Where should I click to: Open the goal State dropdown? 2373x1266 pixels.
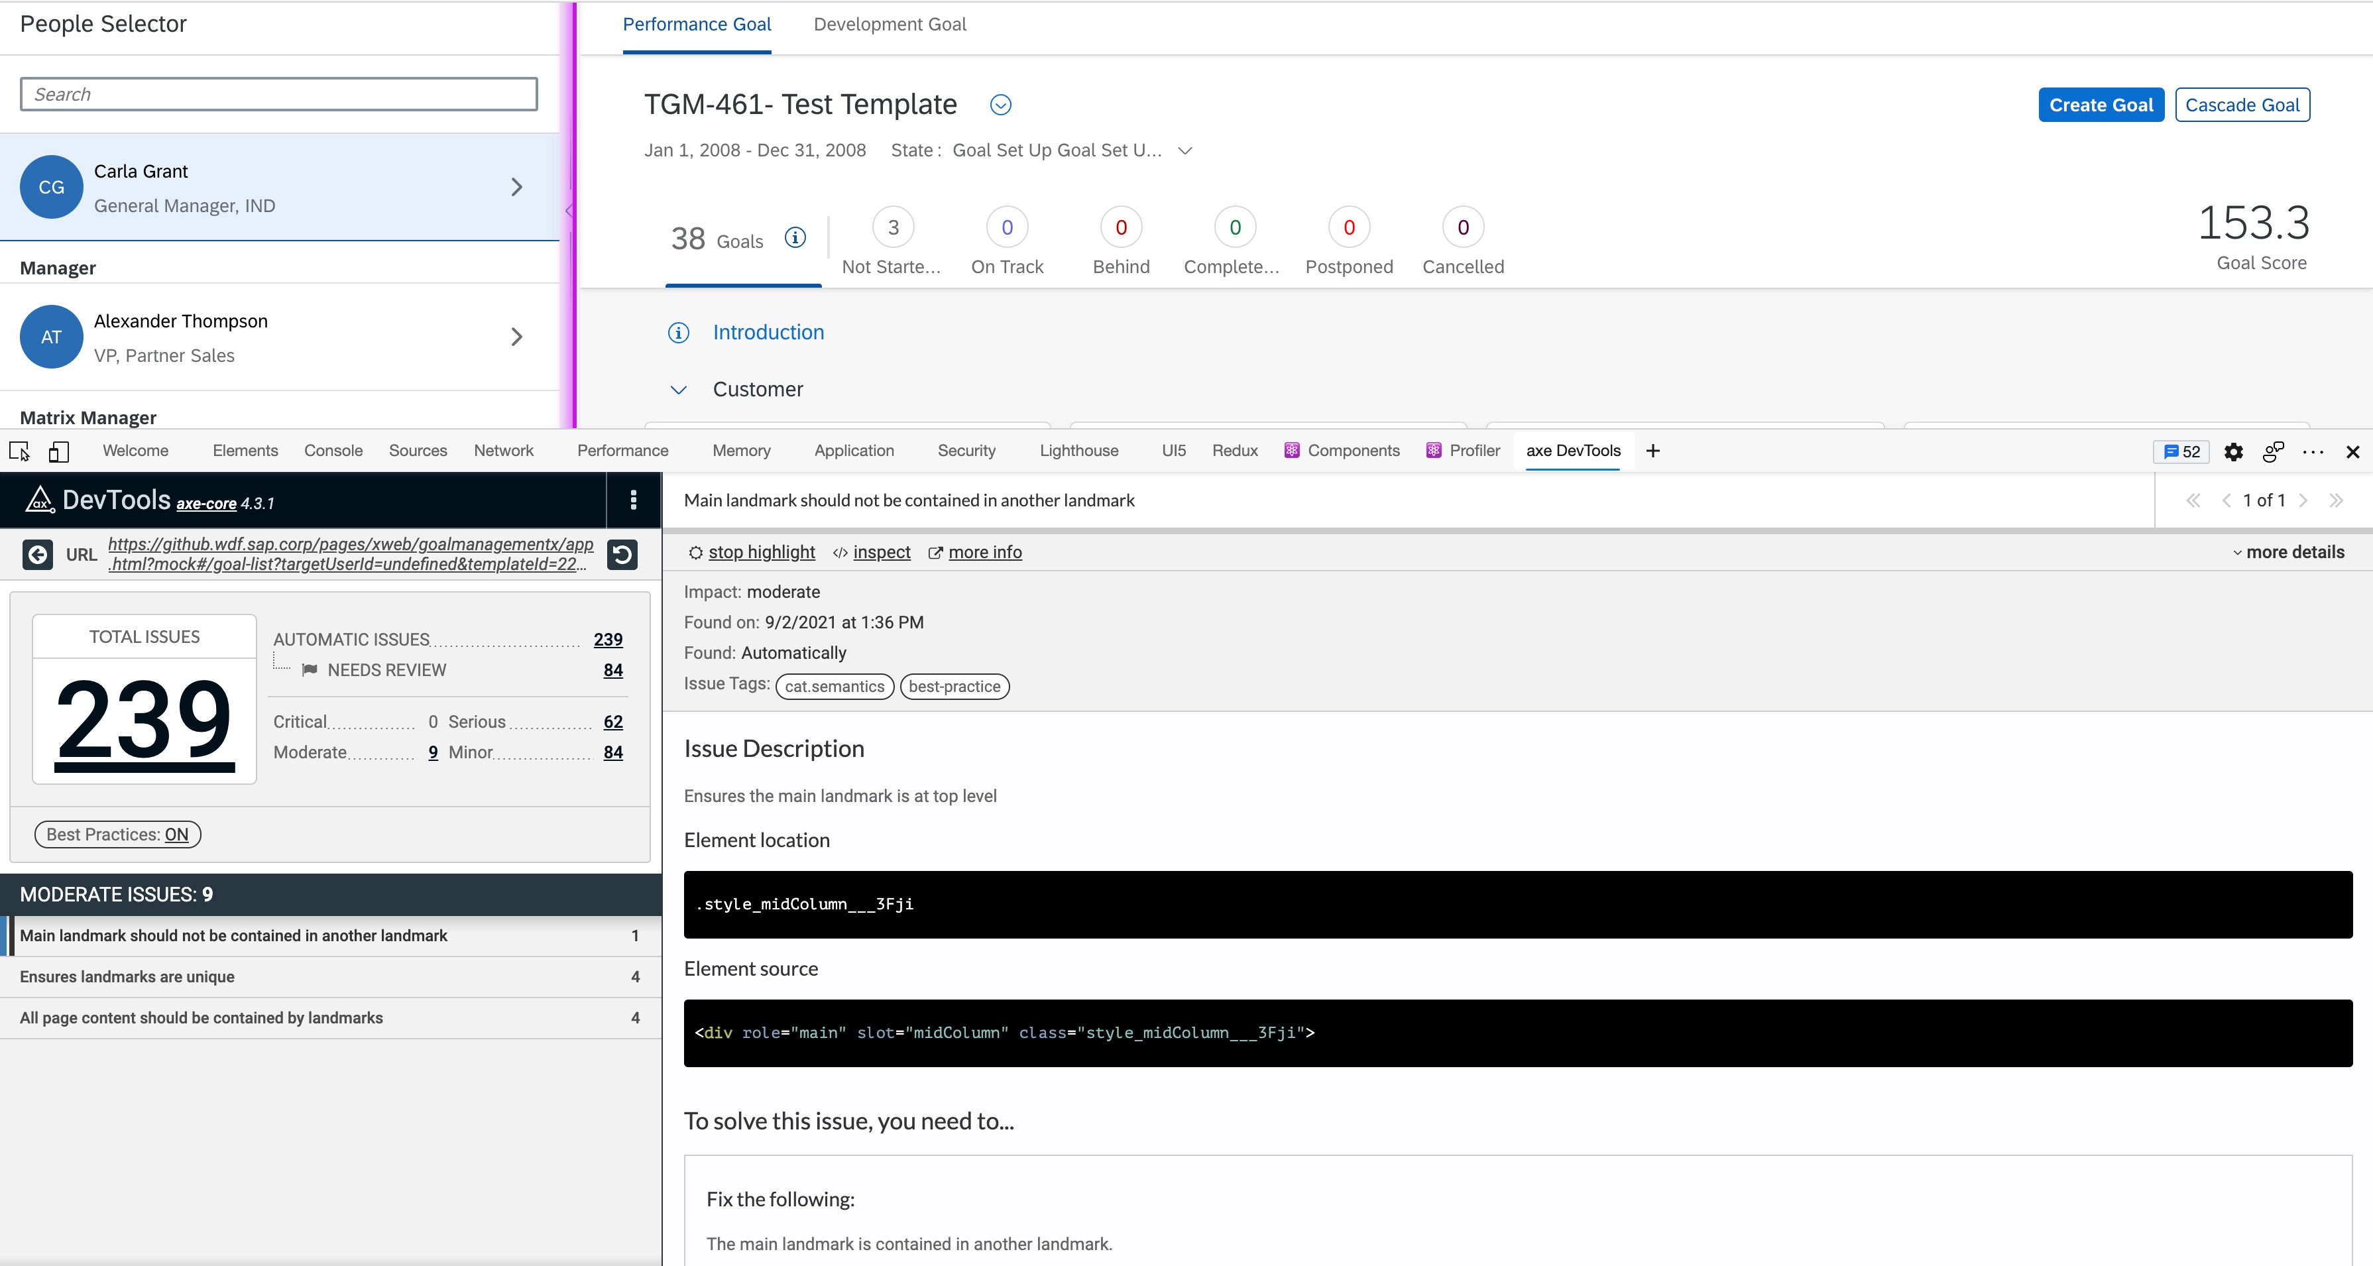pos(1185,151)
